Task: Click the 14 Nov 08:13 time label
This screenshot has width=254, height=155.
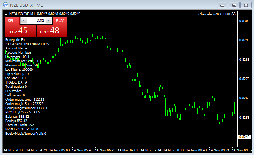Action: pos(174,150)
